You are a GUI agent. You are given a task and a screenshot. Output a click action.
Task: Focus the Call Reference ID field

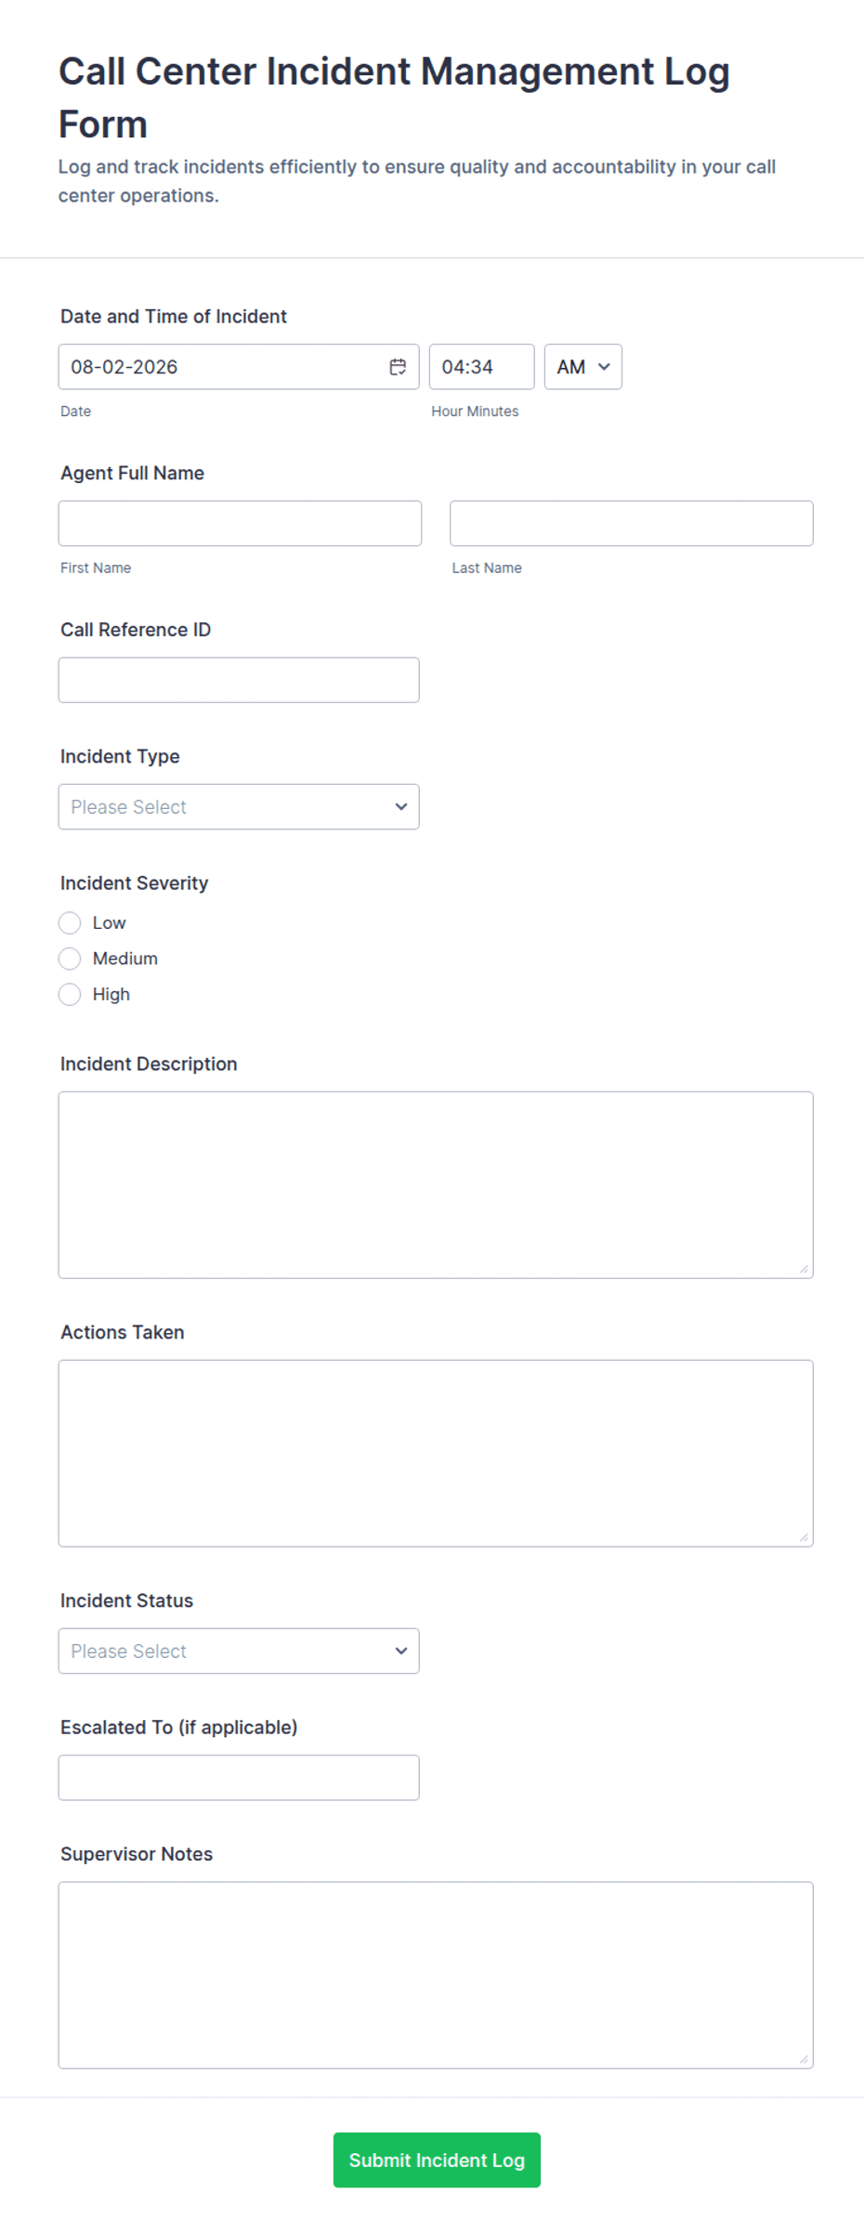pos(239,680)
